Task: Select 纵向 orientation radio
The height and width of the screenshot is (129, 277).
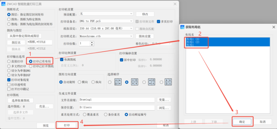Action: pyautogui.click(x=93, y=82)
